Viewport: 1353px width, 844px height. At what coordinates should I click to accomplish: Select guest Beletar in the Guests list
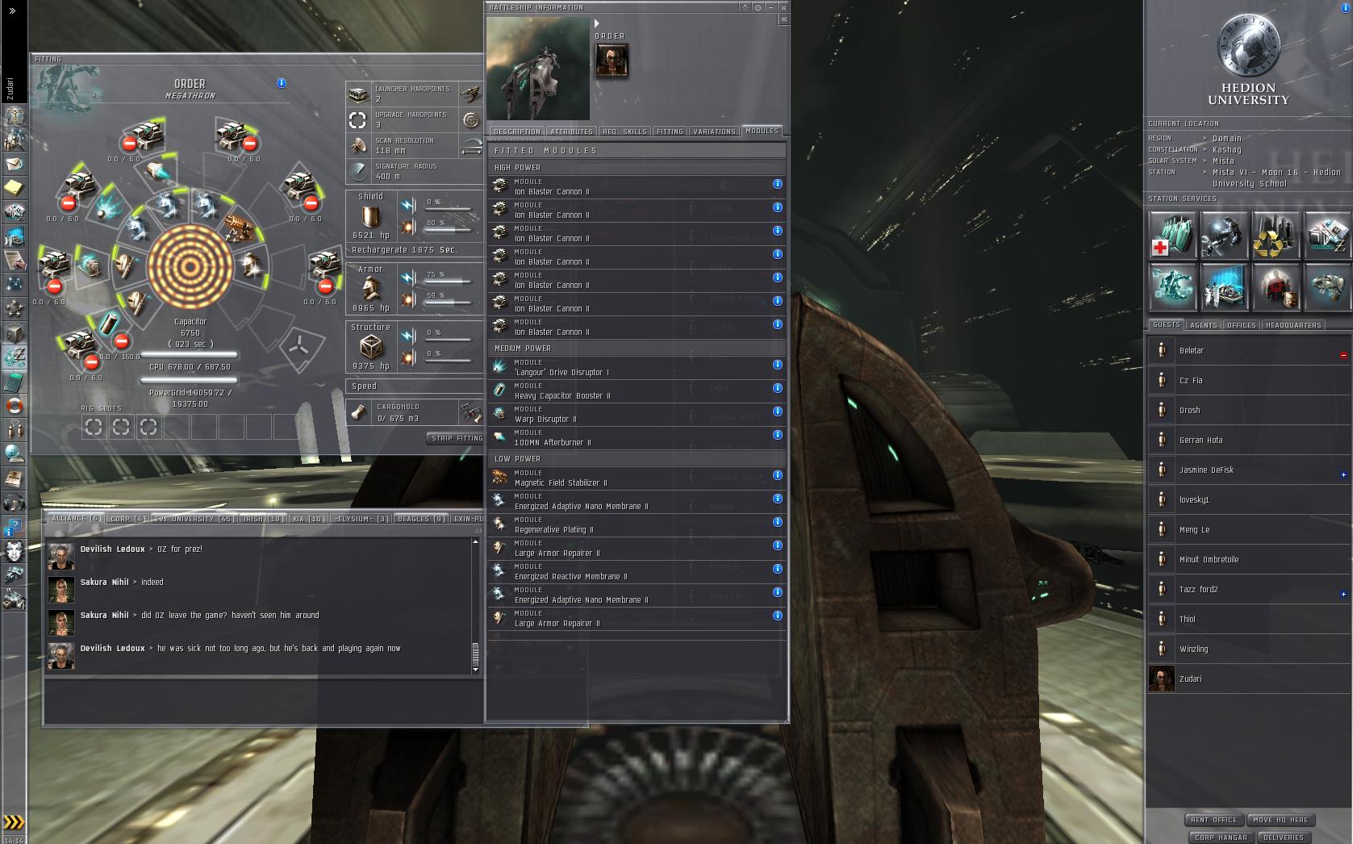tap(1248, 350)
